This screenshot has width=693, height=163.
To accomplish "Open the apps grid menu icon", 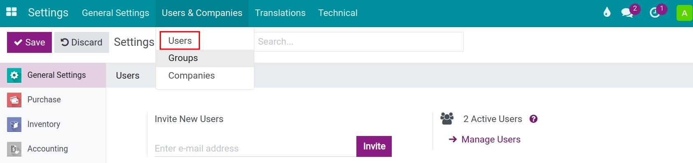I will (x=12, y=12).
